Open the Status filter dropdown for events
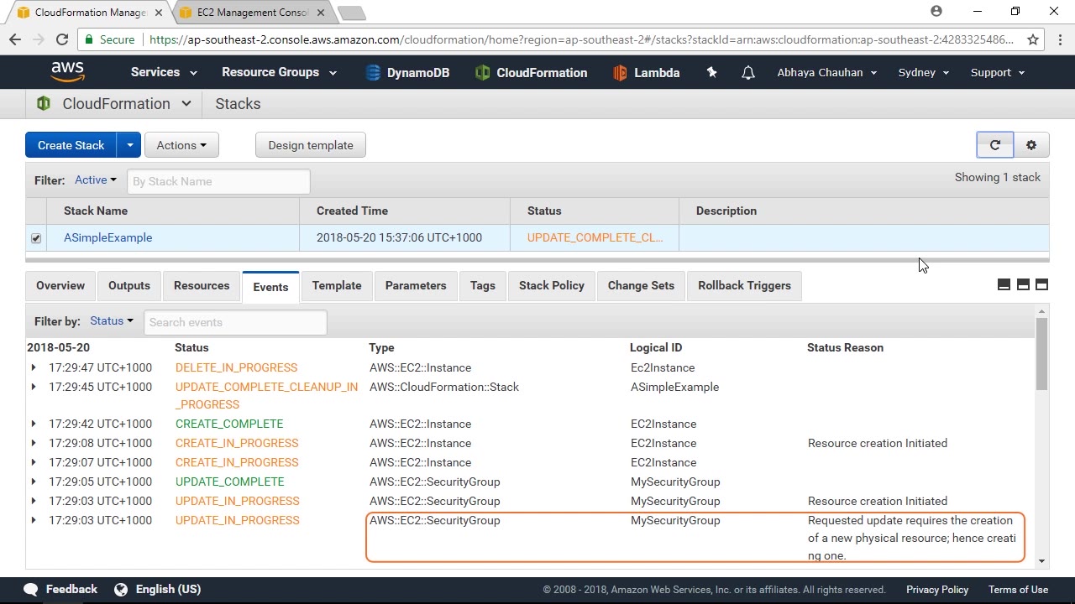The image size is (1075, 604). [x=112, y=321]
